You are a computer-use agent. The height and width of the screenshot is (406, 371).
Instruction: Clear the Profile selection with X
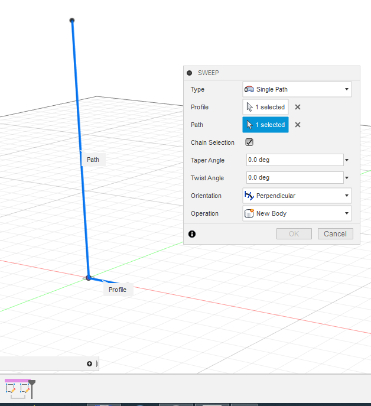[298, 107]
